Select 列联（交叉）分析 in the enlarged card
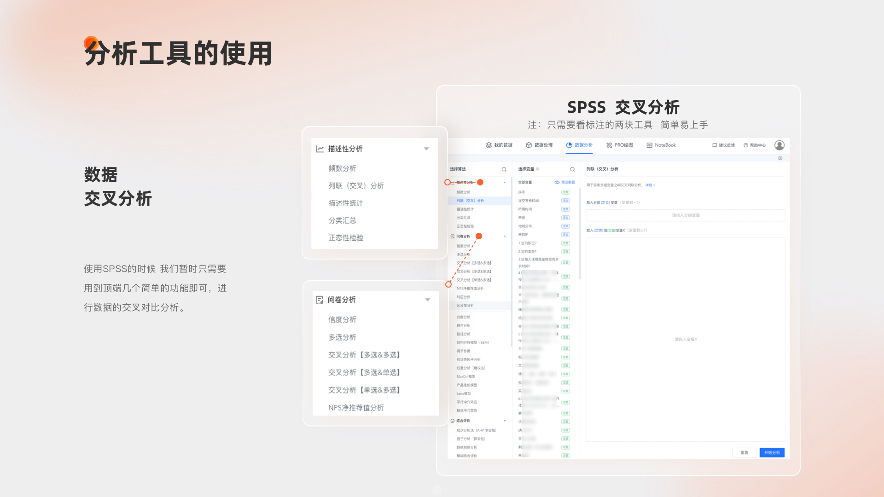 point(356,185)
